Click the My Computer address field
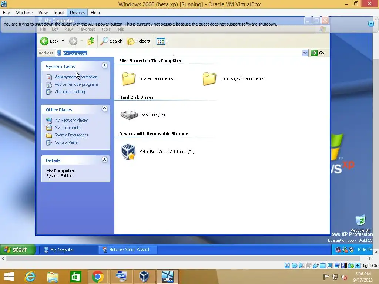379x284 pixels. point(179,53)
